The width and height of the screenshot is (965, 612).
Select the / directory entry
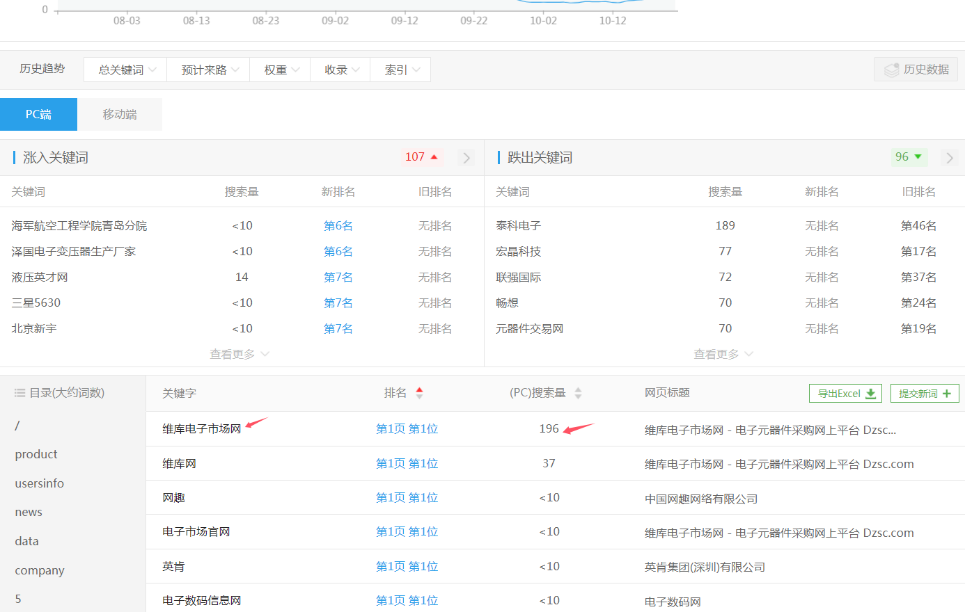click(17, 425)
